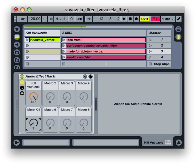This screenshot has height=164, width=195.
Task: Select the 120.00 tempo field
Action: click(x=34, y=19)
